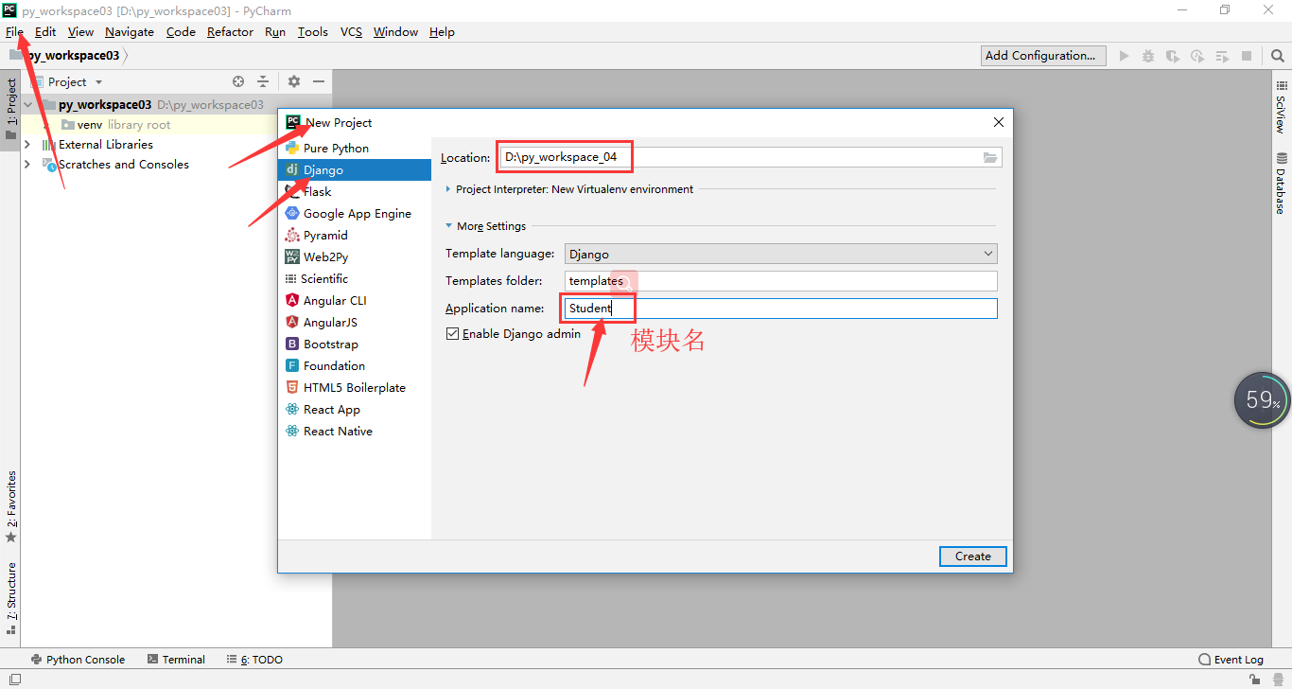The height and width of the screenshot is (689, 1292).
Task: Click Templates folder input field
Action: pyautogui.click(x=781, y=281)
